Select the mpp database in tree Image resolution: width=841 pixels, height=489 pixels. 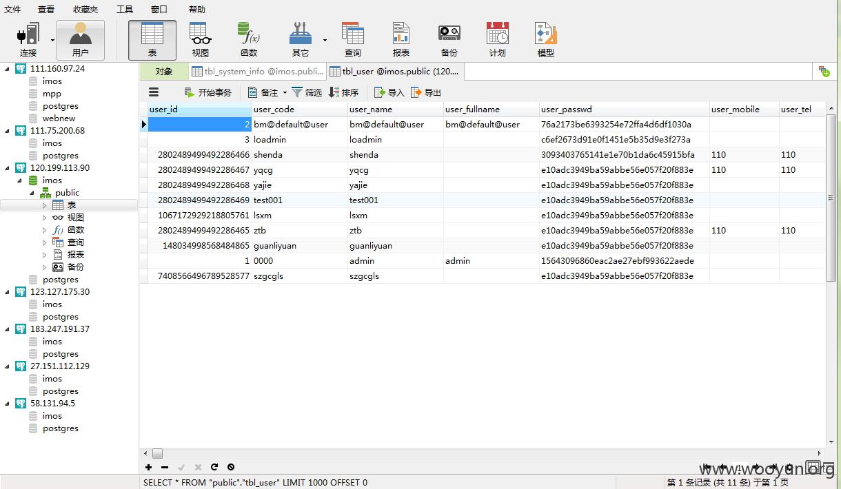point(52,94)
